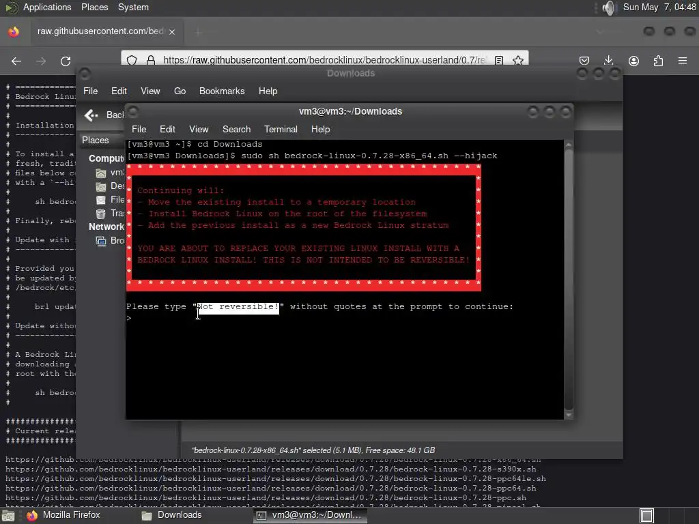Open the Terminal menu
This screenshot has width=699, height=524.
pyautogui.click(x=281, y=129)
